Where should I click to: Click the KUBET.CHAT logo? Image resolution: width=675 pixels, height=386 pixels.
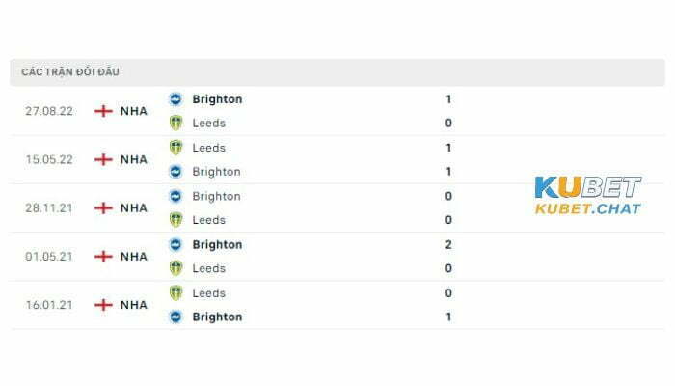click(x=588, y=195)
